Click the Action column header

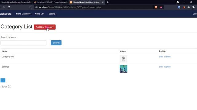pos(162,51)
